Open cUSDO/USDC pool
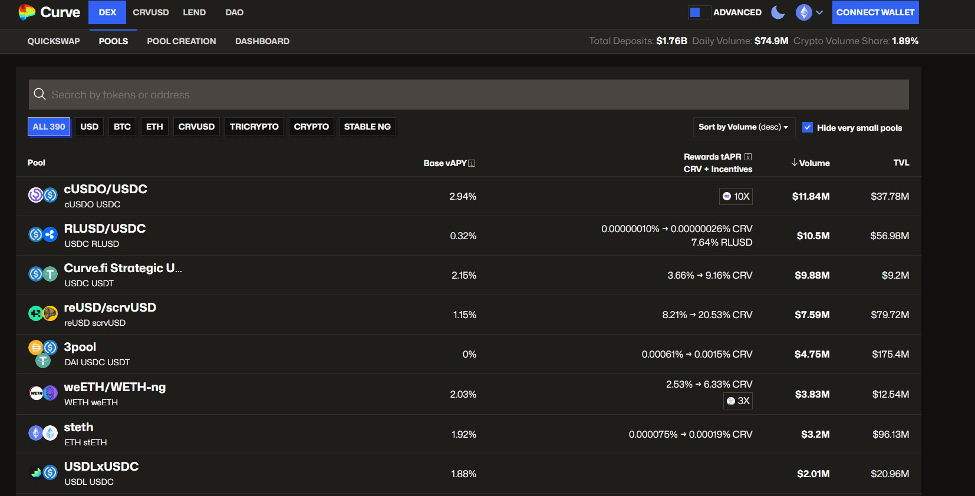 106,189
